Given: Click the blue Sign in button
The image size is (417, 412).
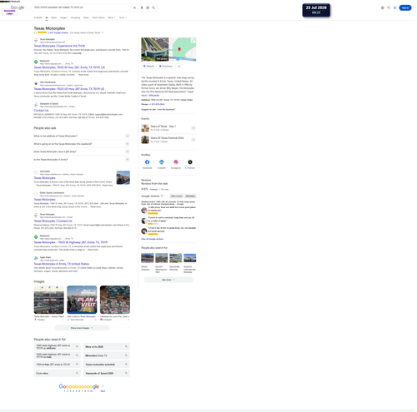Looking at the screenshot, I should (x=405, y=7).
